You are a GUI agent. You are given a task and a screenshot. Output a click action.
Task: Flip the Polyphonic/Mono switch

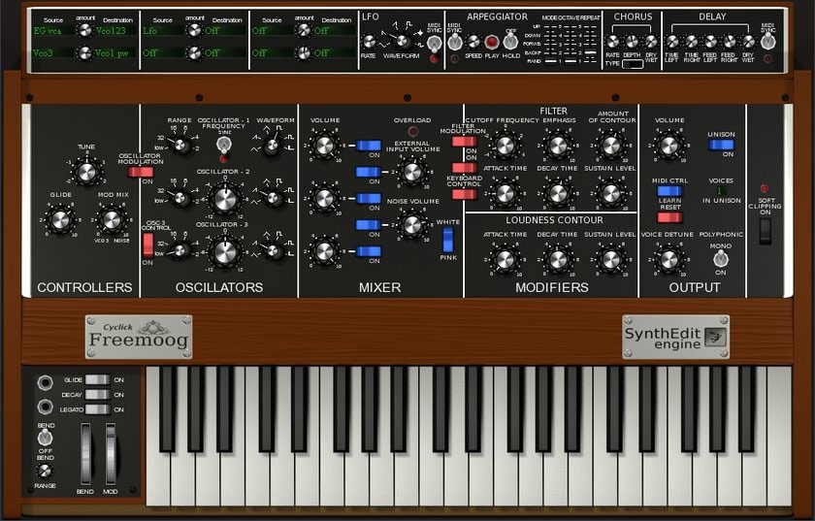720,258
